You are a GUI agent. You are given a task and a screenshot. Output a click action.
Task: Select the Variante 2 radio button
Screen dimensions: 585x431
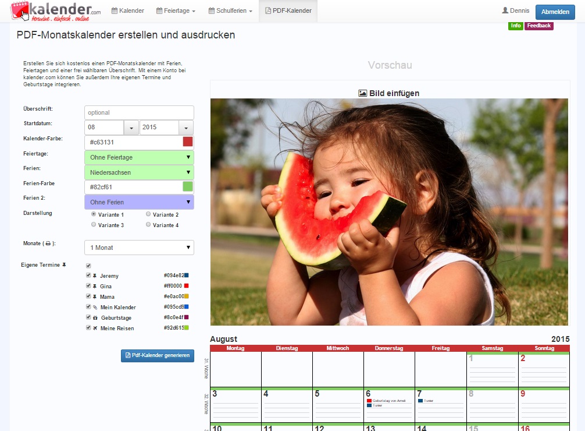[x=149, y=214]
